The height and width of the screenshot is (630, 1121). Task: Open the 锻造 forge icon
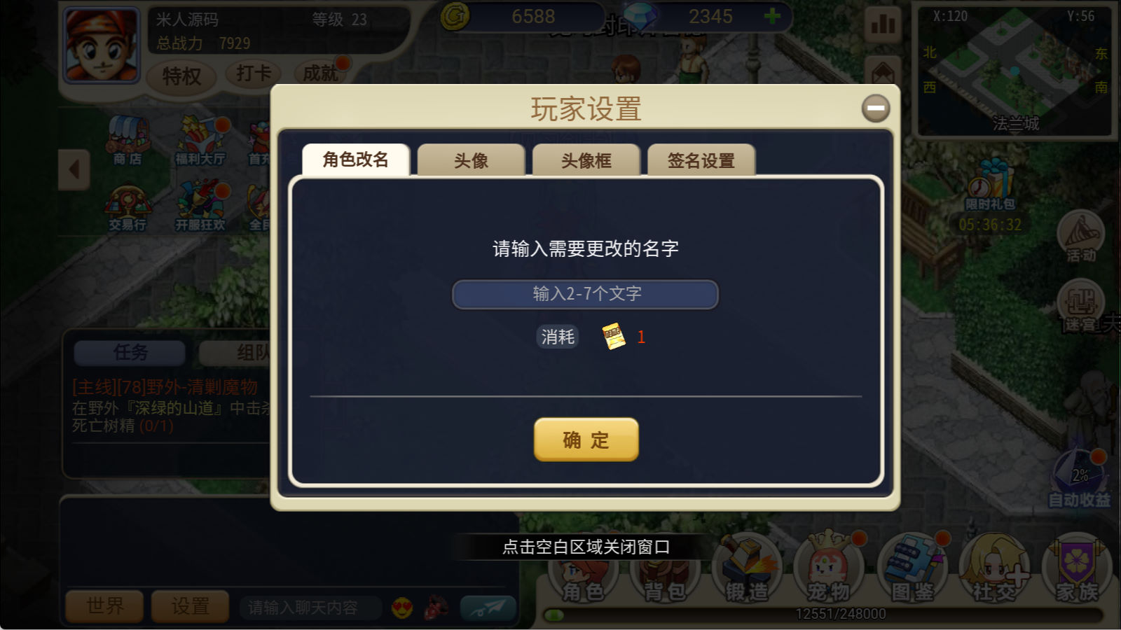tap(747, 568)
